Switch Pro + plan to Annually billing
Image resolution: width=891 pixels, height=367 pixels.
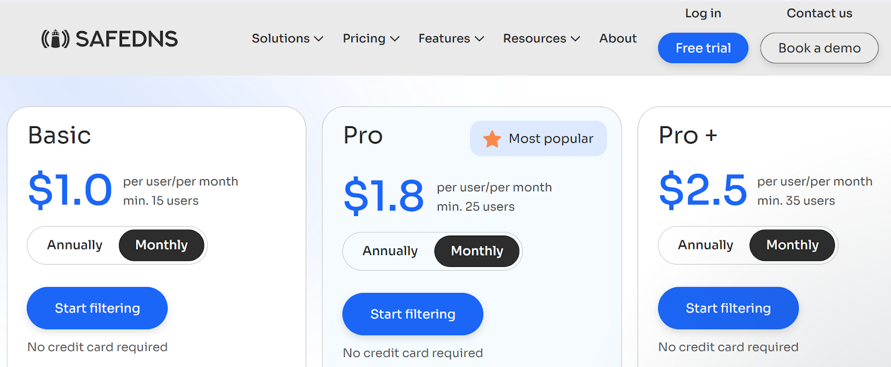[705, 245]
